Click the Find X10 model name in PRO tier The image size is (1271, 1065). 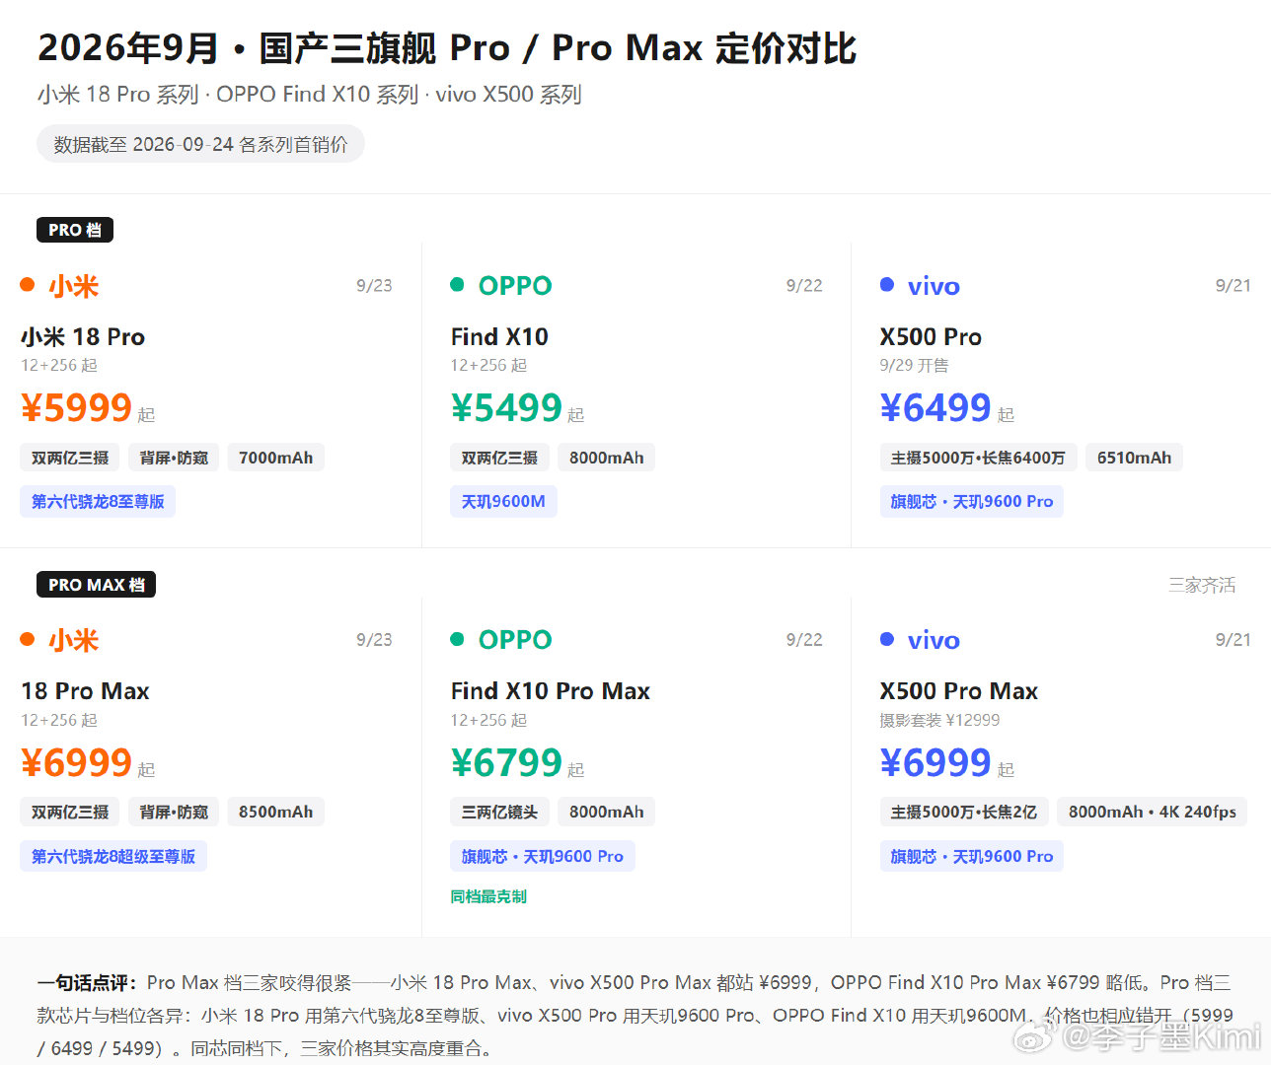499,337
